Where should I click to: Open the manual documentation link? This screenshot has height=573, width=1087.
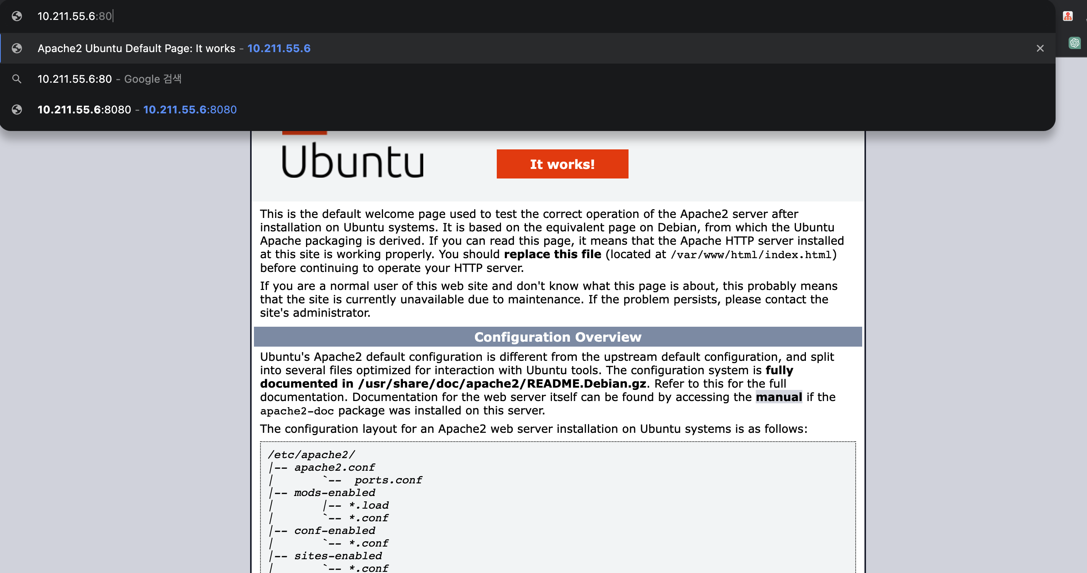[779, 397]
